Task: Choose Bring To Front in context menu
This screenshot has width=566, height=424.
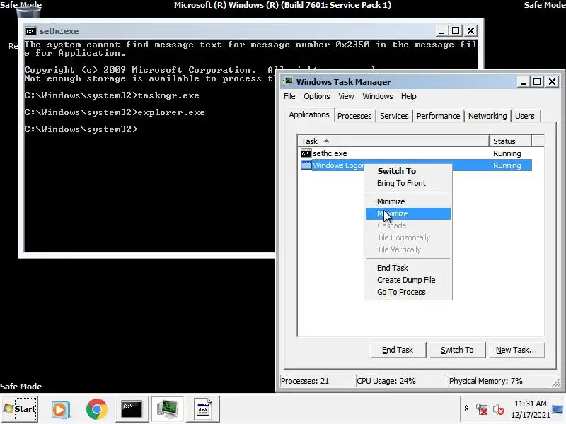Action: (408, 183)
